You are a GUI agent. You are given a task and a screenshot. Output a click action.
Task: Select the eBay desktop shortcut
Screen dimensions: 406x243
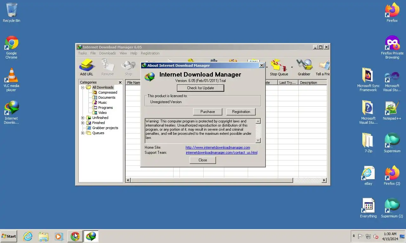tap(368, 176)
